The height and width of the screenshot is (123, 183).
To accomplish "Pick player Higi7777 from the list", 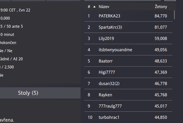I will click(128, 72).
